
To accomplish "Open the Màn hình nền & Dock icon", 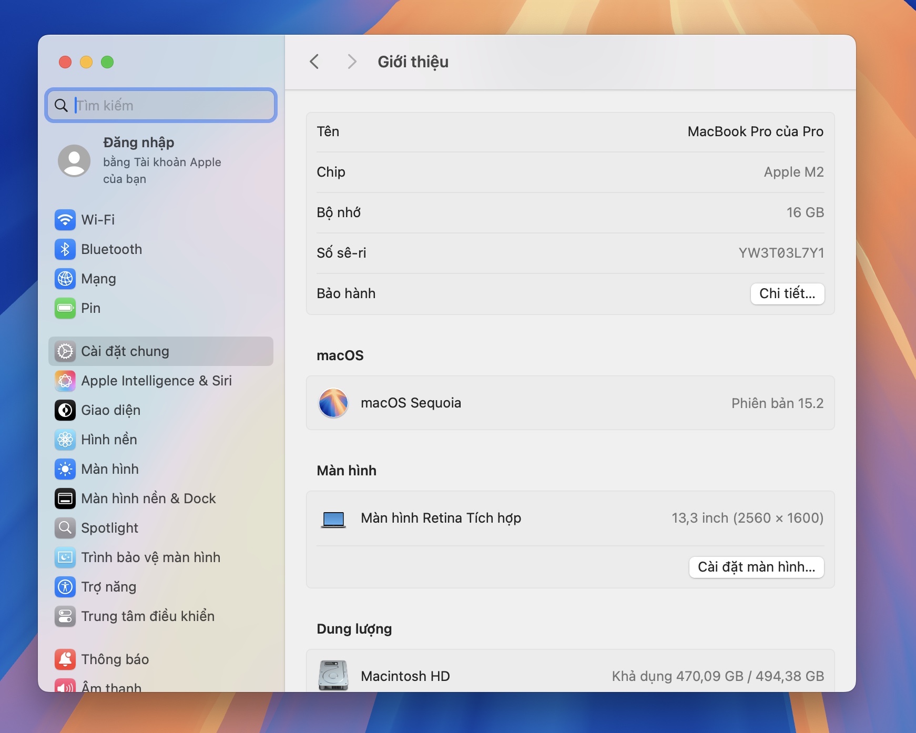I will coord(65,498).
